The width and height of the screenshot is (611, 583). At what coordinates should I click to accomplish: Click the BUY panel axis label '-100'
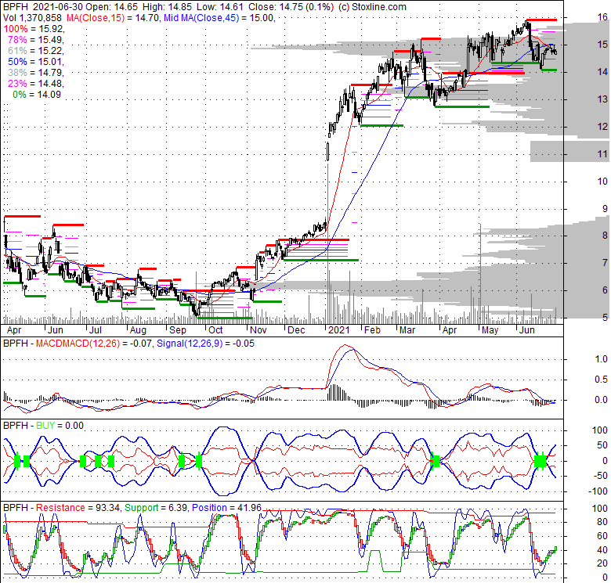pyautogui.click(x=598, y=491)
